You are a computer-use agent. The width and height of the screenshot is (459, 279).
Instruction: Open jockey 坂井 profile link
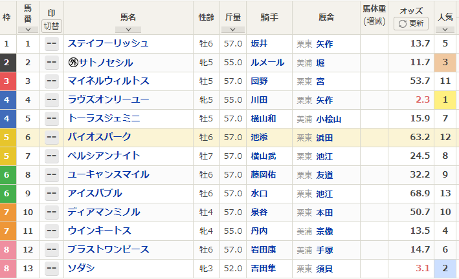(x=259, y=43)
